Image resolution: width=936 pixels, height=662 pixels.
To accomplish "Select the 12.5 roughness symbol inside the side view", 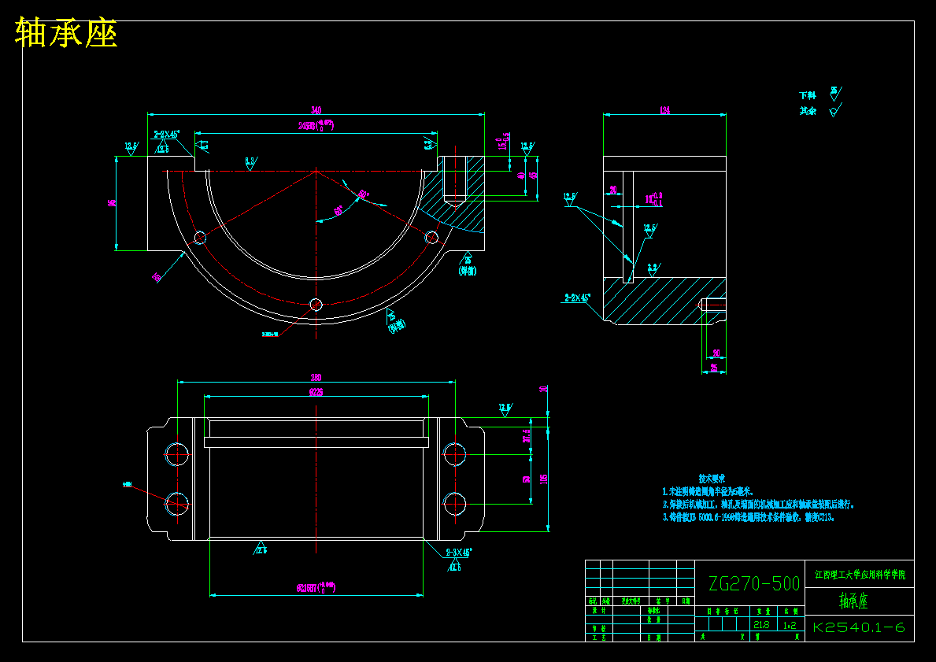I will point(650,231).
